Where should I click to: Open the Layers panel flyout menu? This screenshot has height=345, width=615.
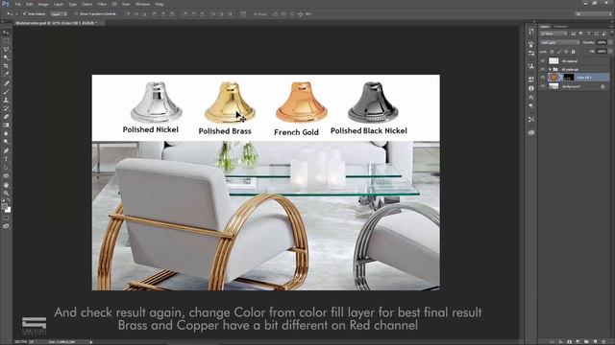(x=611, y=27)
